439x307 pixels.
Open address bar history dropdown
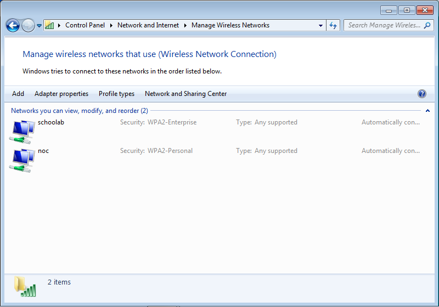click(320, 25)
